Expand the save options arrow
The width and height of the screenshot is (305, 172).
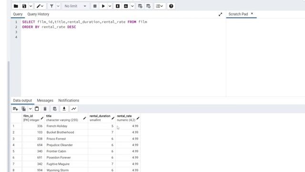point(30,6)
